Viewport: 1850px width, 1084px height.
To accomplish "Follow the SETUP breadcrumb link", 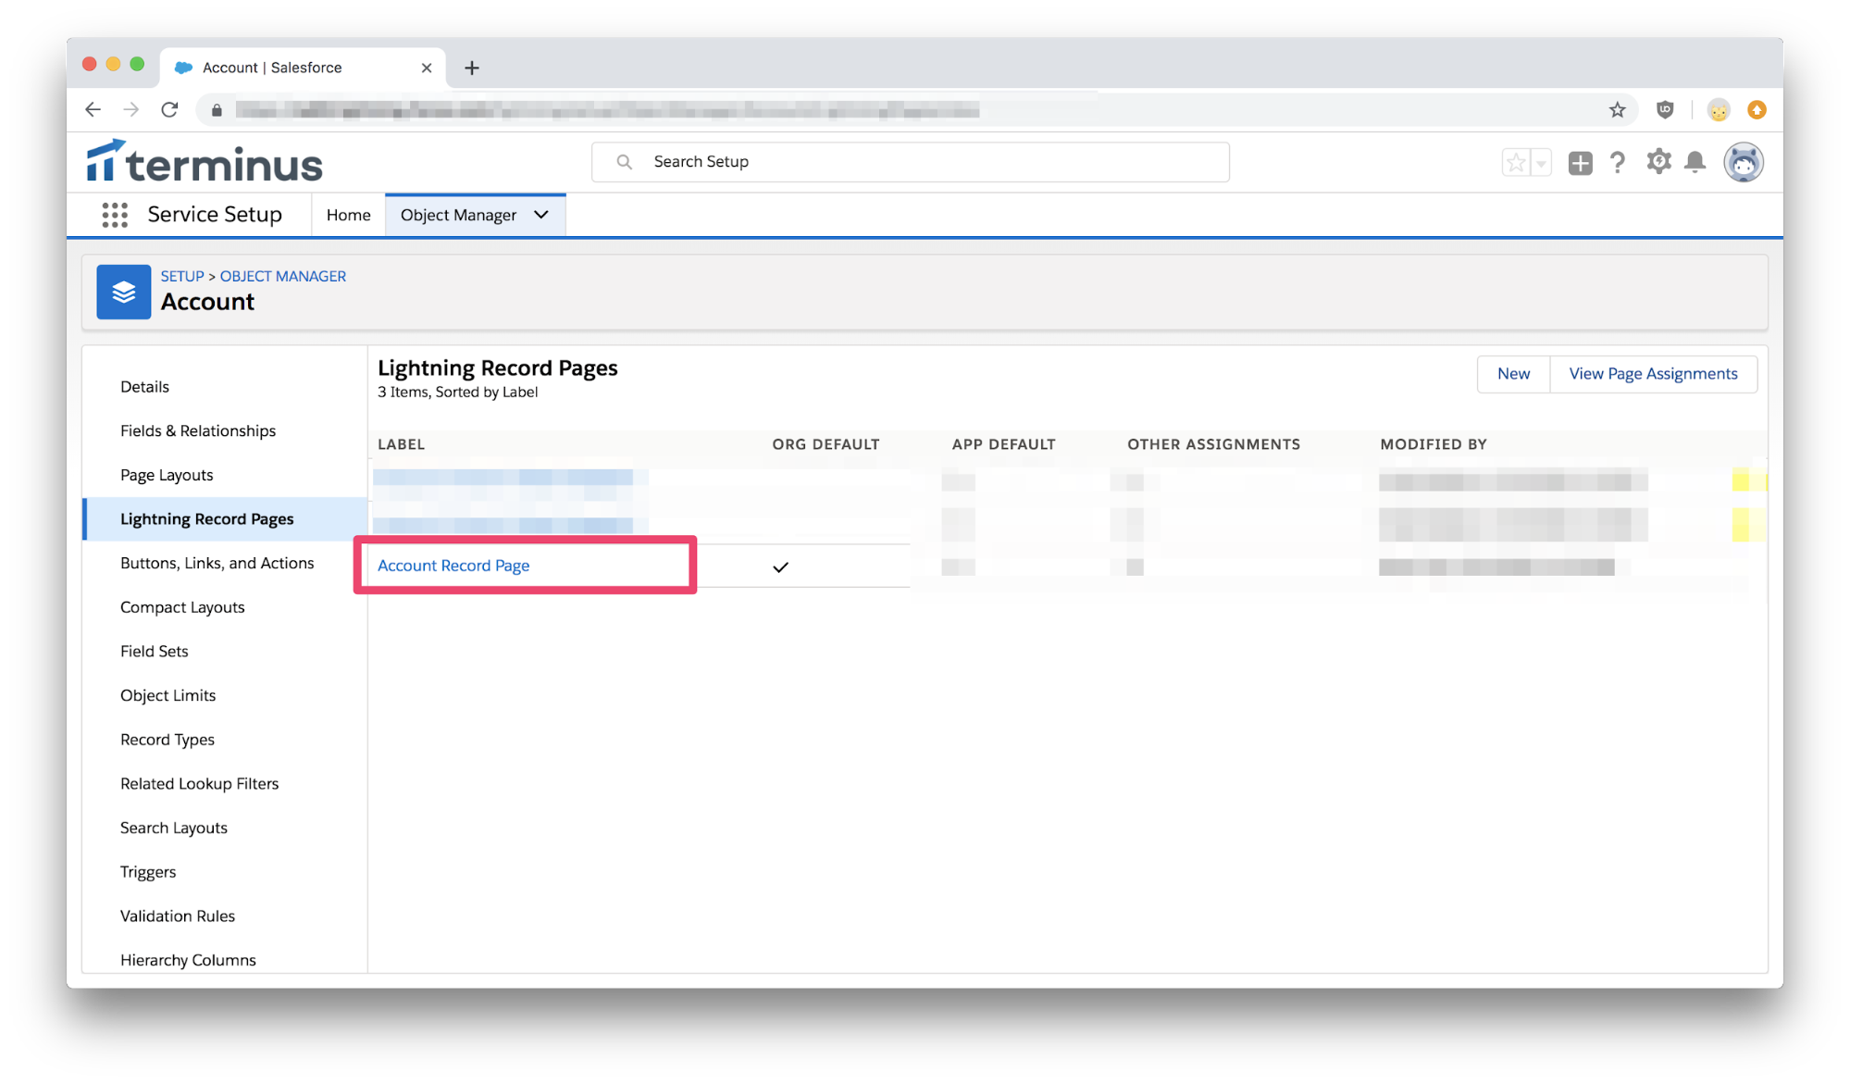I will 181,276.
